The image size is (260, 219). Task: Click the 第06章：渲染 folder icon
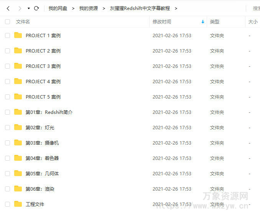18,189
